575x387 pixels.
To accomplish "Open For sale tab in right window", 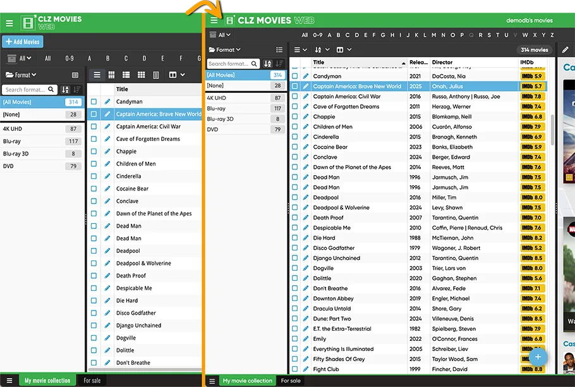I will [x=291, y=381].
